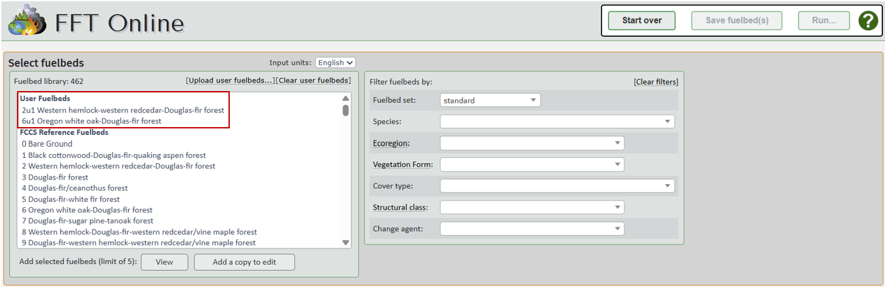Open the Input units dropdown
Image resolution: width=885 pixels, height=287 pixels.
335,63
